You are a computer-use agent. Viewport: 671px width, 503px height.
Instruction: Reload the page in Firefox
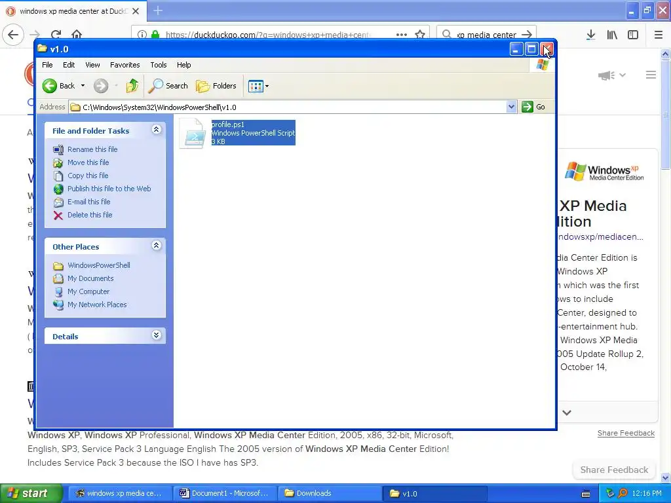[56, 35]
